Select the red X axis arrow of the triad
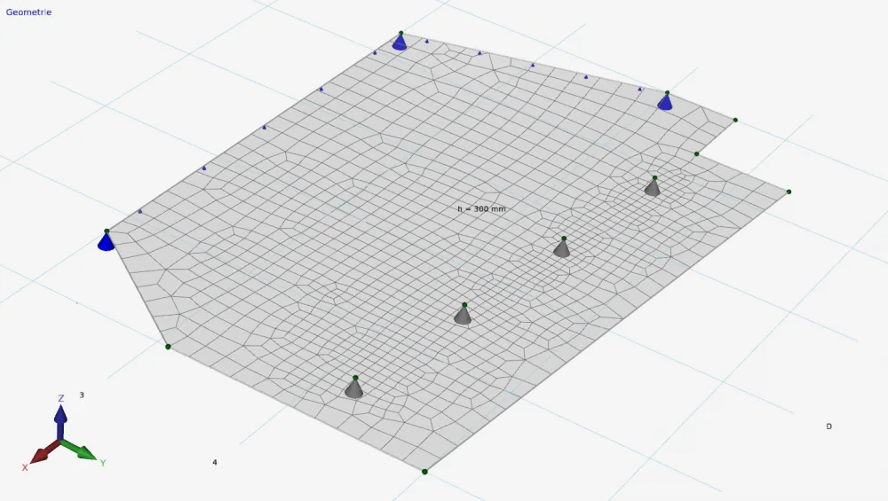 point(44,452)
